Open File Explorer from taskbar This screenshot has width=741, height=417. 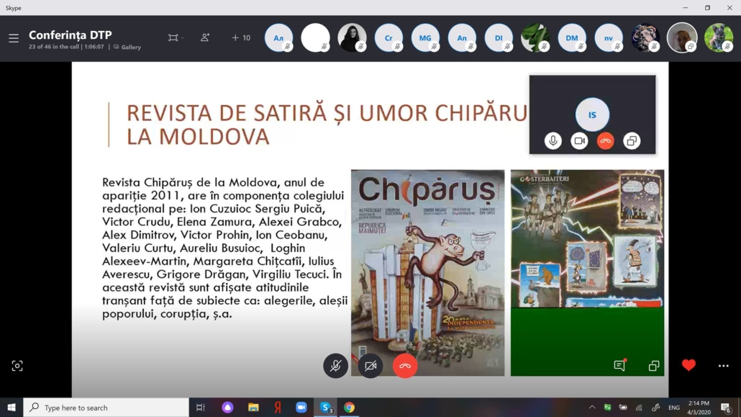pyautogui.click(x=253, y=408)
